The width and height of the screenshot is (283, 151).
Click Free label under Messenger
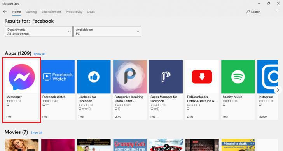tap(9, 117)
